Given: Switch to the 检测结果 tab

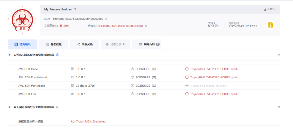Looking at the screenshot, I should click(x=23, y=44).
